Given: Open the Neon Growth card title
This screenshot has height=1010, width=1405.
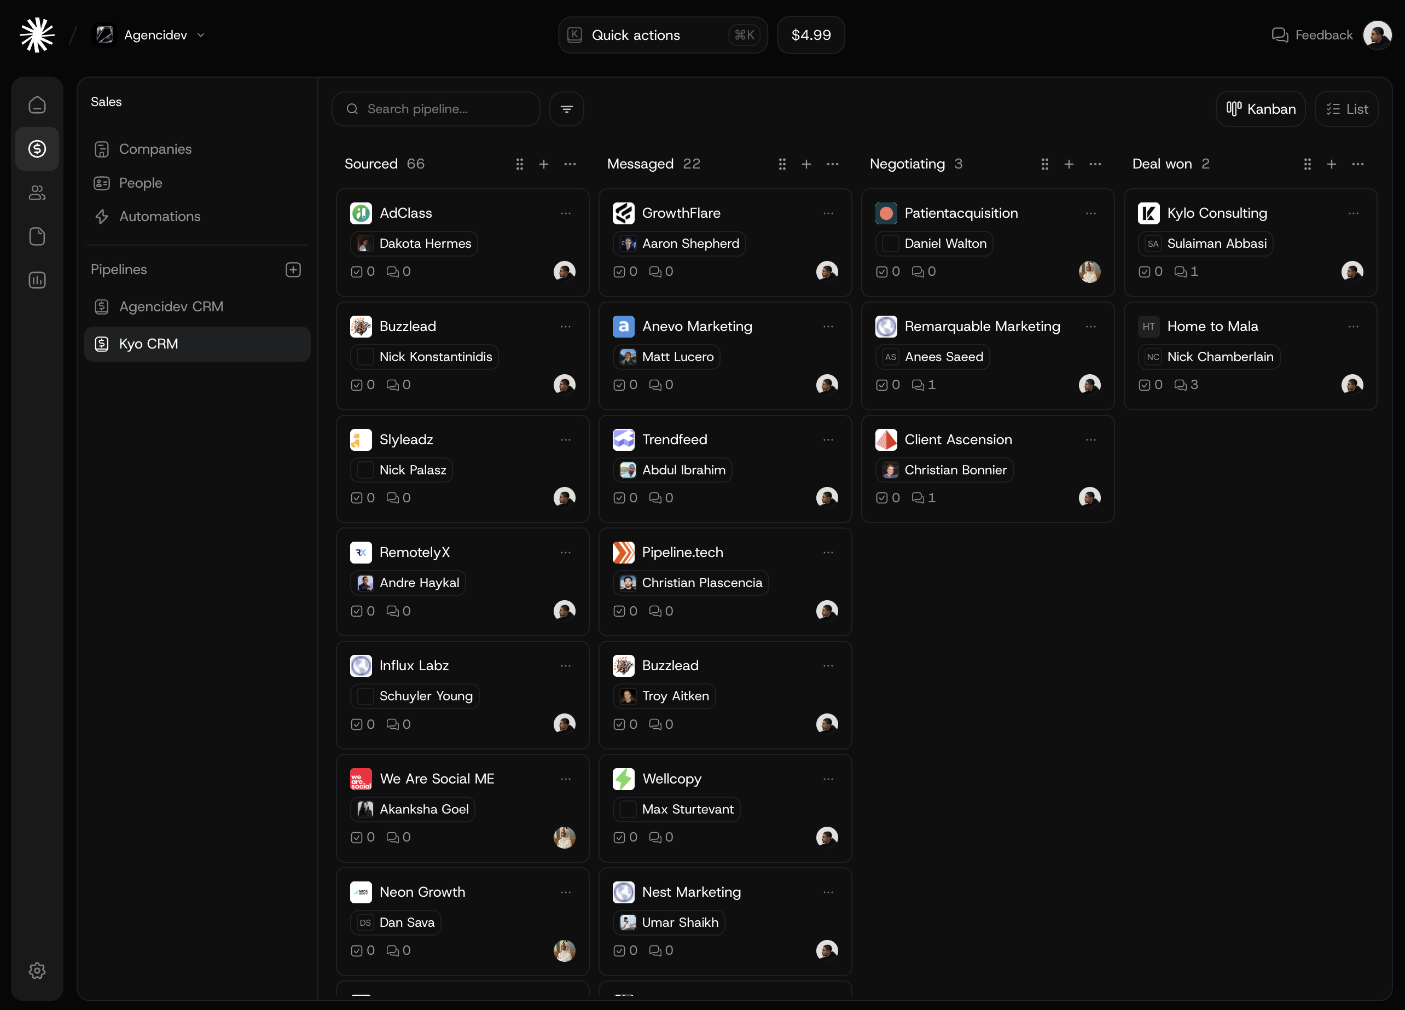Looking at the screenshot, I should pyautogui.click(x=422, y=892).
